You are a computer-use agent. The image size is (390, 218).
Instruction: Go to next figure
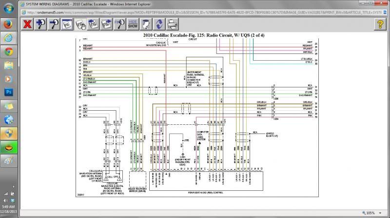point(106,24)
